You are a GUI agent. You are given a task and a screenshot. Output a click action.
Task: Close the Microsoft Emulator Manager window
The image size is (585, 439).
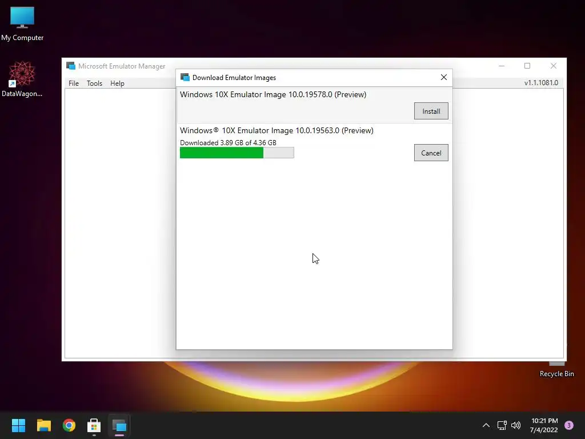(x=553, y=66)
